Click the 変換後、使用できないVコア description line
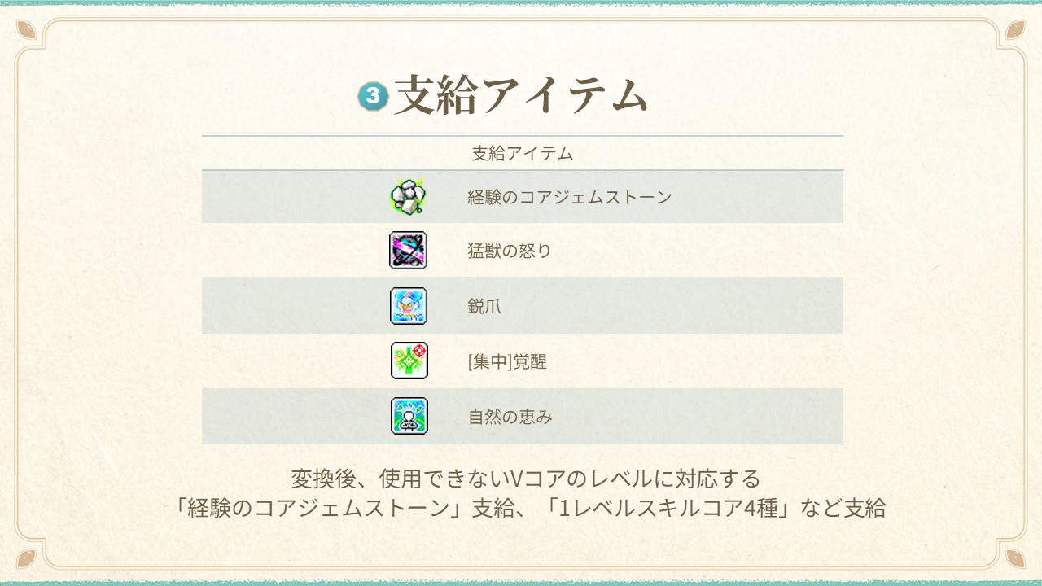Image resolution: width=1042 pixels, height=586 pixels. (526, 478)
